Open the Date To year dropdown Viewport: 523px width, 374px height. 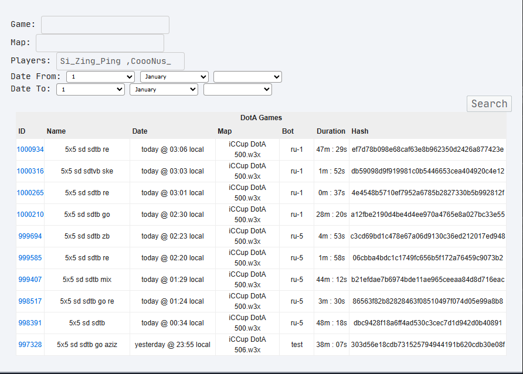[x=237, y=89]
